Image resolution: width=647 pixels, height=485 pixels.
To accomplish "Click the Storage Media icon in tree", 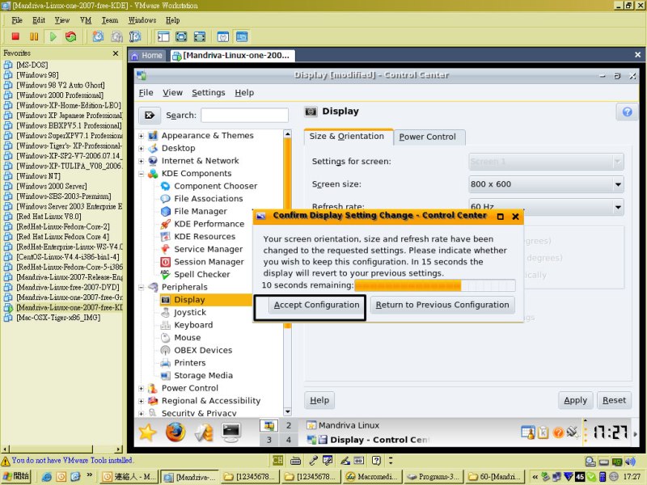I will point(166,376).
